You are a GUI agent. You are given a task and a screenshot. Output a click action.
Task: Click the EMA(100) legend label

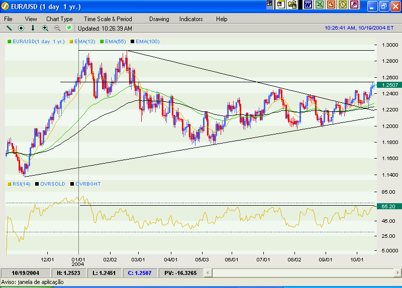147,42
